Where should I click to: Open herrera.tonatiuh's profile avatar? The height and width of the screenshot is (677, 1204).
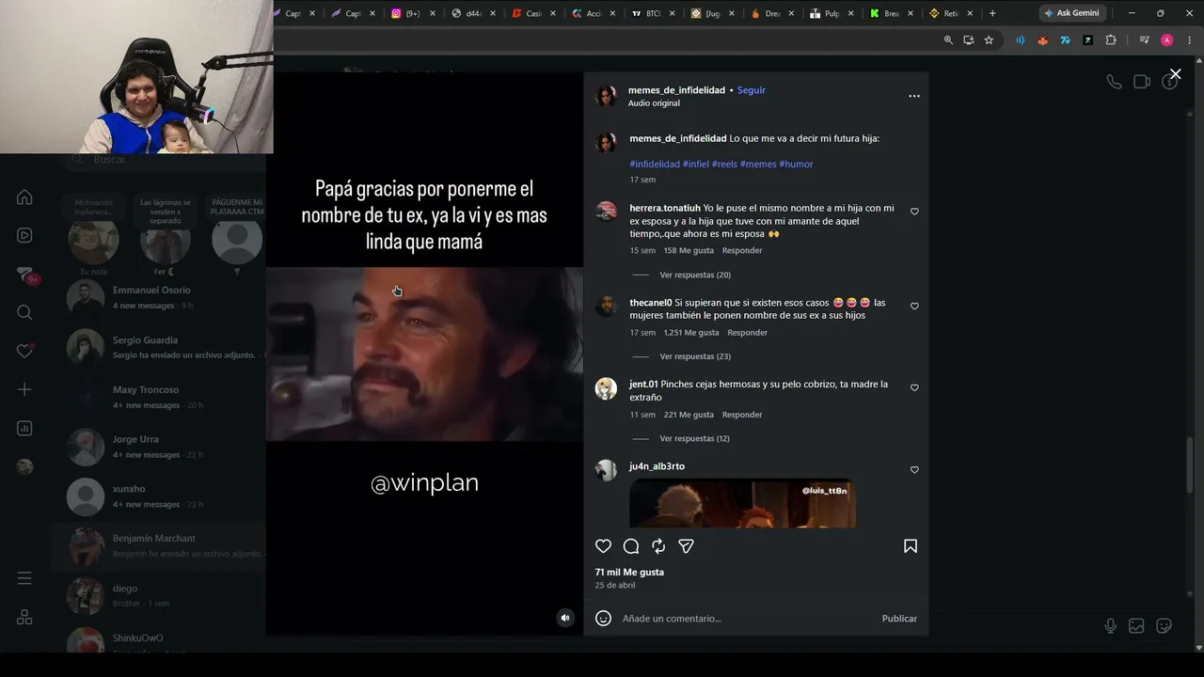click(607, 212)
